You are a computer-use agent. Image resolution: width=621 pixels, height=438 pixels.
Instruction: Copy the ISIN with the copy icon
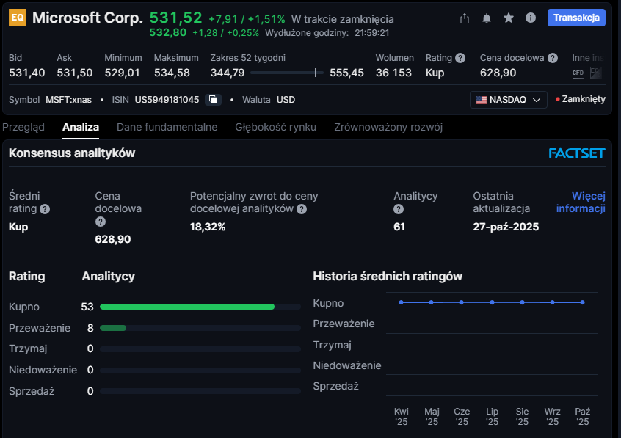(x=213, y=100)
